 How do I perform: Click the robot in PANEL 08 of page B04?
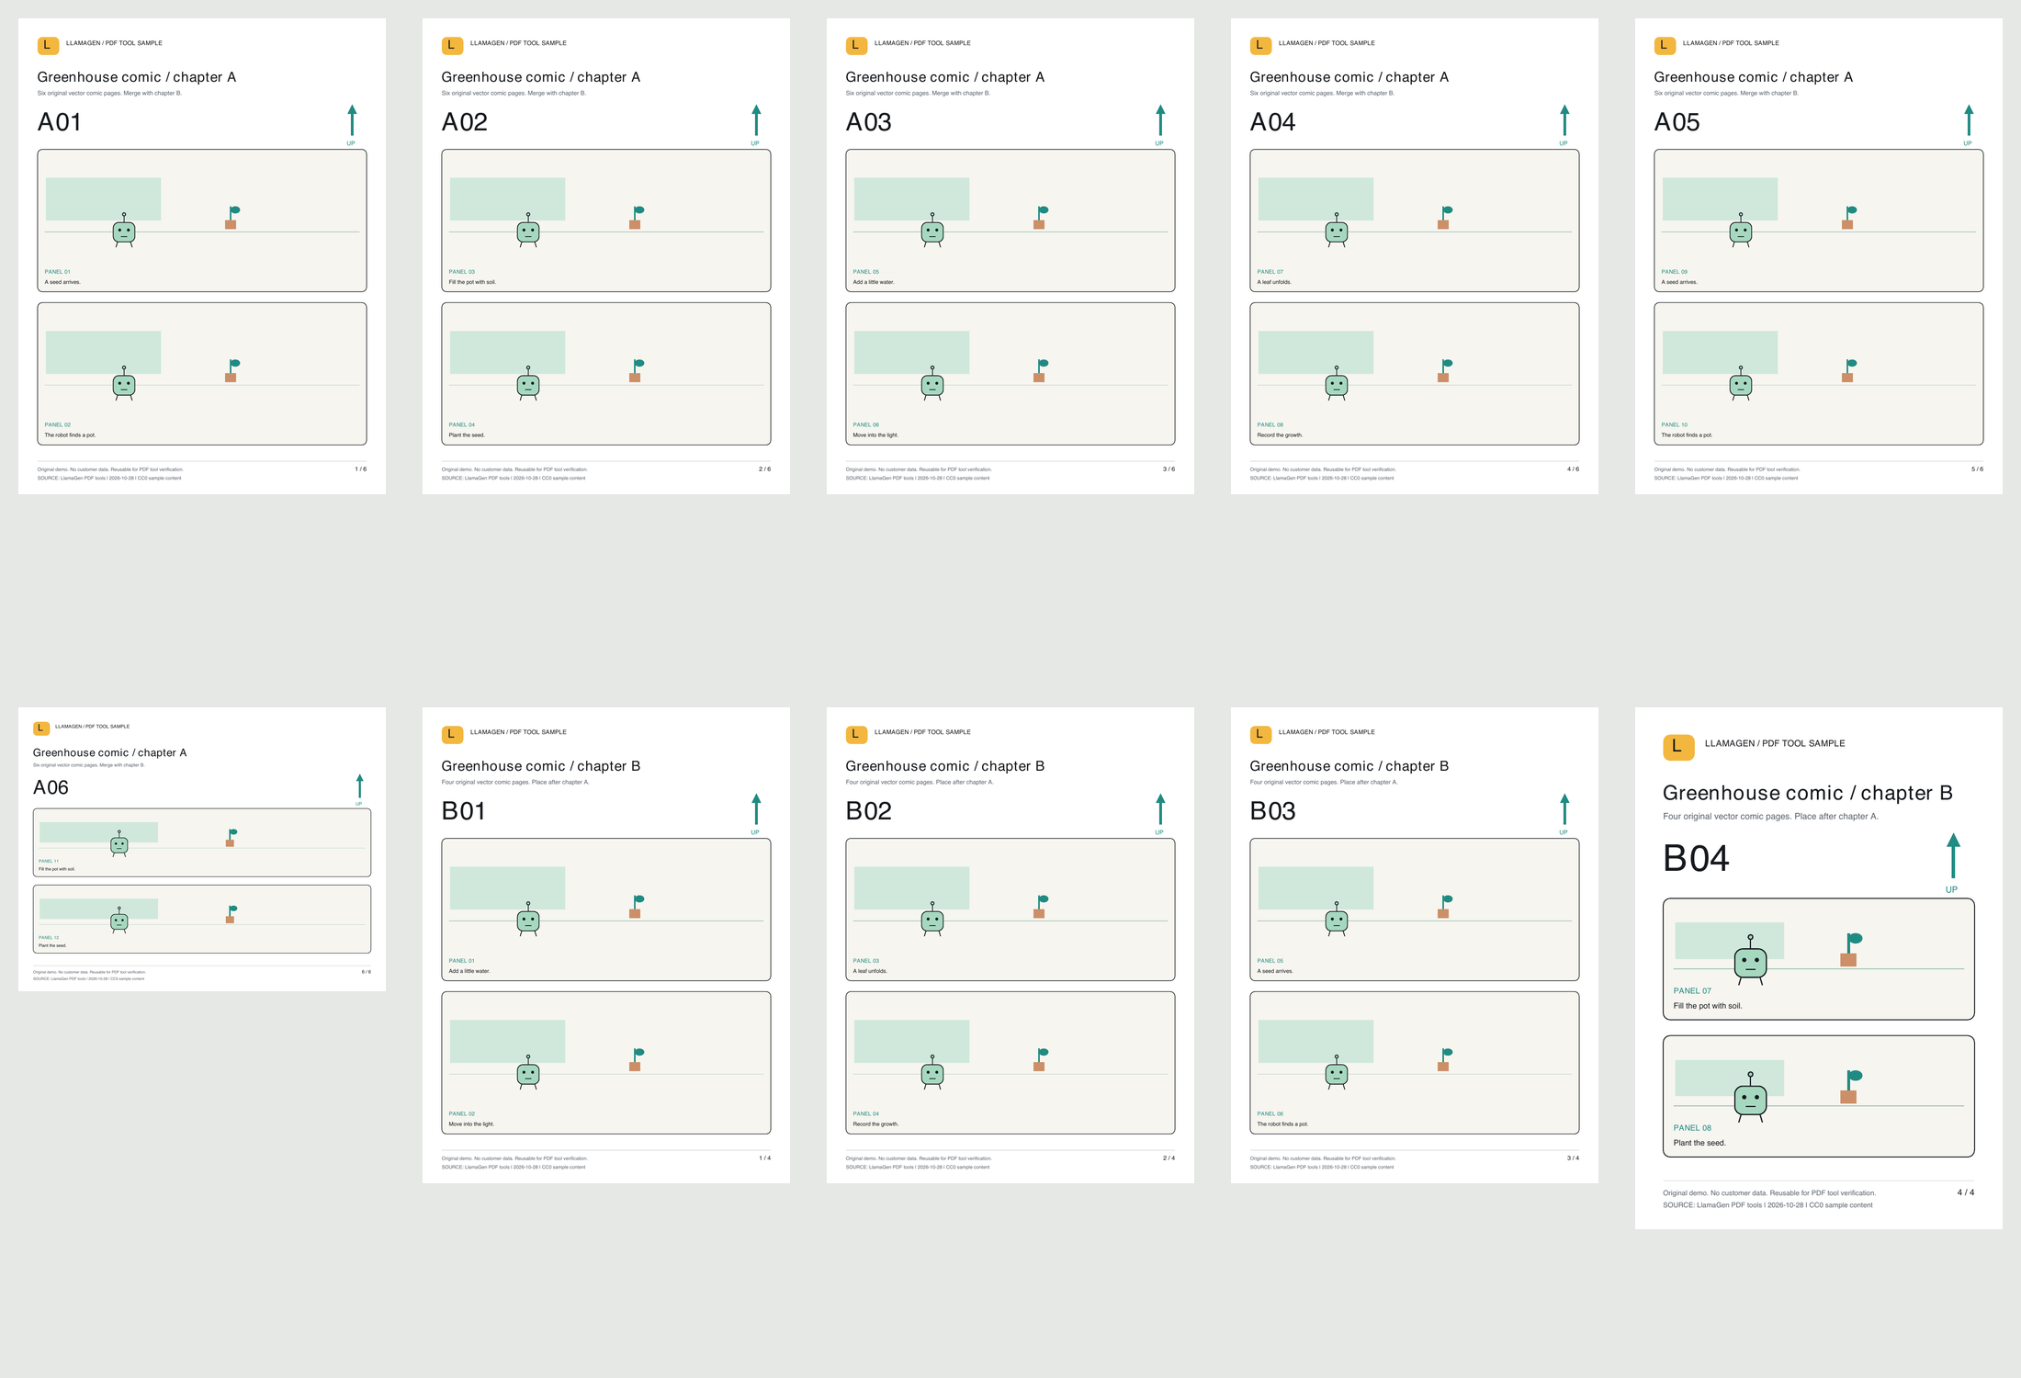pyautogui.click(x=1750, y=1097)
